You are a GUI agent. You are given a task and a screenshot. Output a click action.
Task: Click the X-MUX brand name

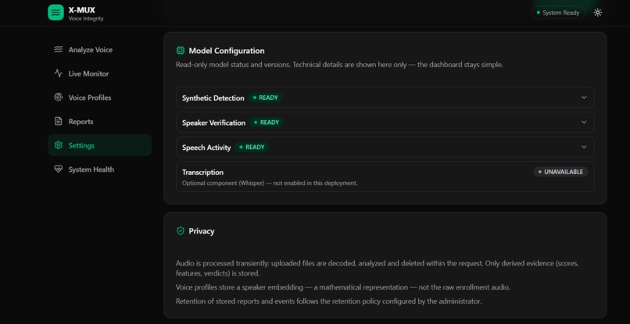pos(81,10)
